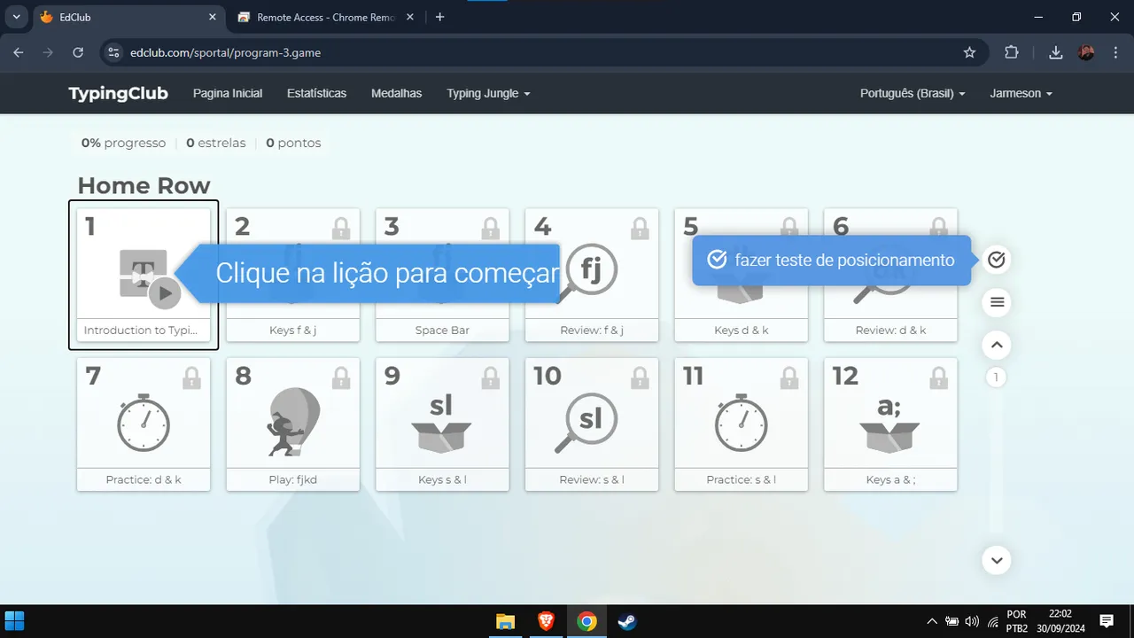Image resolution: width=1134 pixels, height=638 pixels.
Task: Open the Space Bar lesson card
Action: (x=442, y=275)
